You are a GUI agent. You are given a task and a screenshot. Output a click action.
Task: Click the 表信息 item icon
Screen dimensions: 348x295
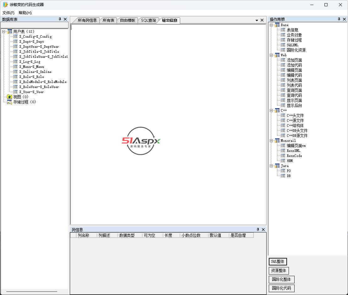(283, 30)
